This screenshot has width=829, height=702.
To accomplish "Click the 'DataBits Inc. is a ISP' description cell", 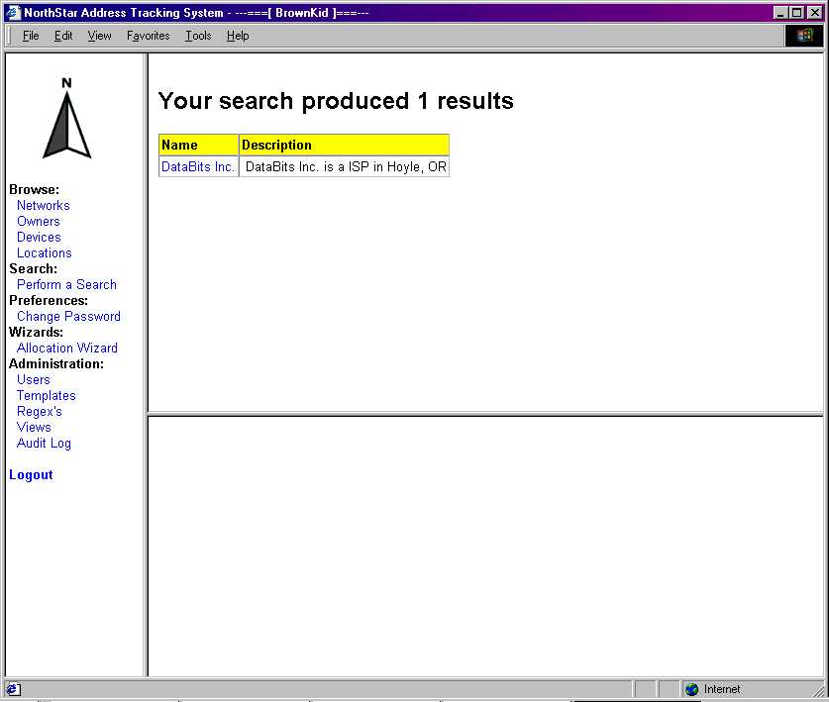I will click(346, 167).
